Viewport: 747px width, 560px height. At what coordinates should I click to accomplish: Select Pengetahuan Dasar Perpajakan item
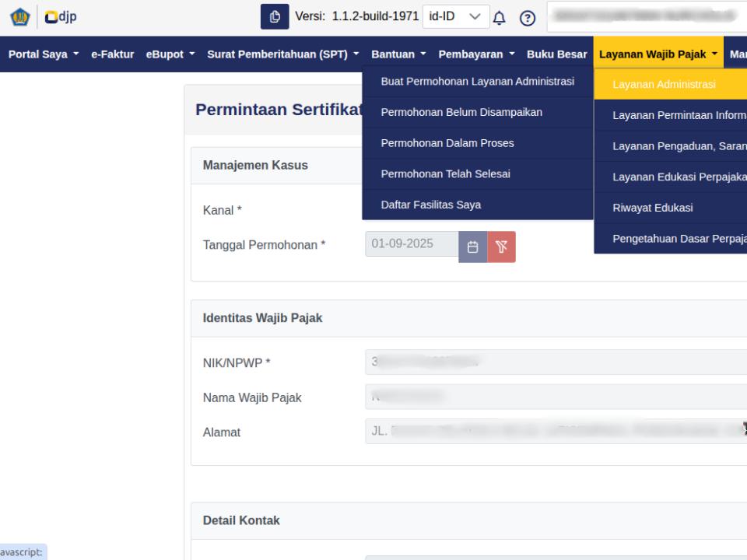tap(670, 239)
